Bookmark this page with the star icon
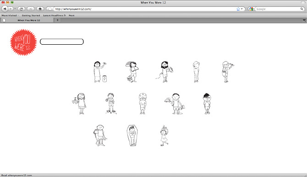 (238, 9)
